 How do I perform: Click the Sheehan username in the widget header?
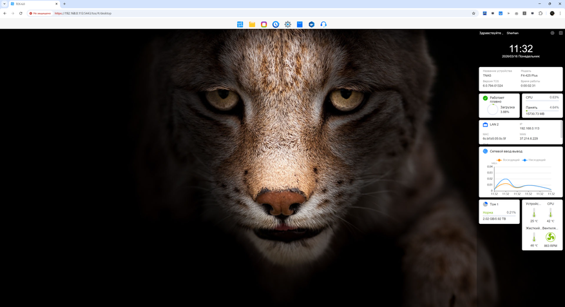coord(512,33)
